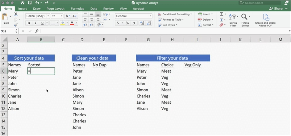Apply the yellow fill color
This screenshot has height=136, width=291.
(x=63, y=23)
